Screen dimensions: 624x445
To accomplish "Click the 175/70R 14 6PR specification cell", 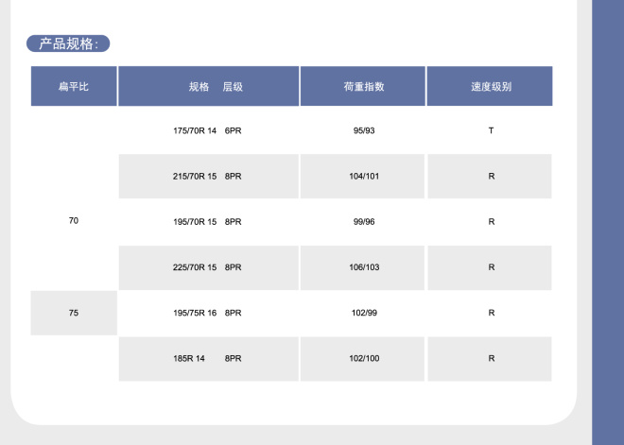I will (x=209, y=130).
